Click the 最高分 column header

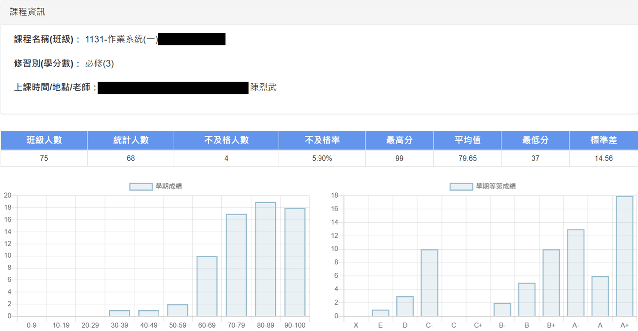[399, 140]
